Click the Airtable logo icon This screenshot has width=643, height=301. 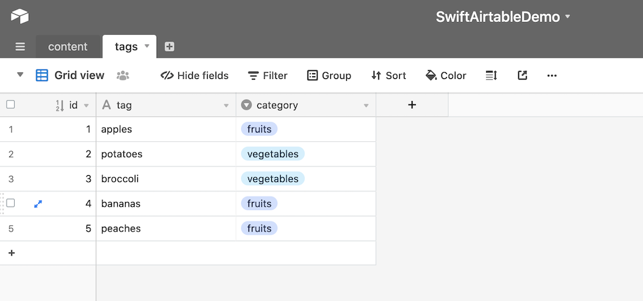pyautogui.click(x=19, y=16)
